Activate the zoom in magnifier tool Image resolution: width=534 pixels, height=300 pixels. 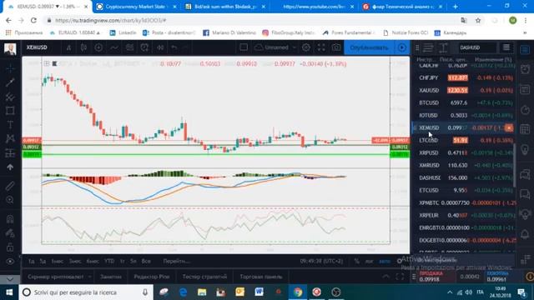10,200
